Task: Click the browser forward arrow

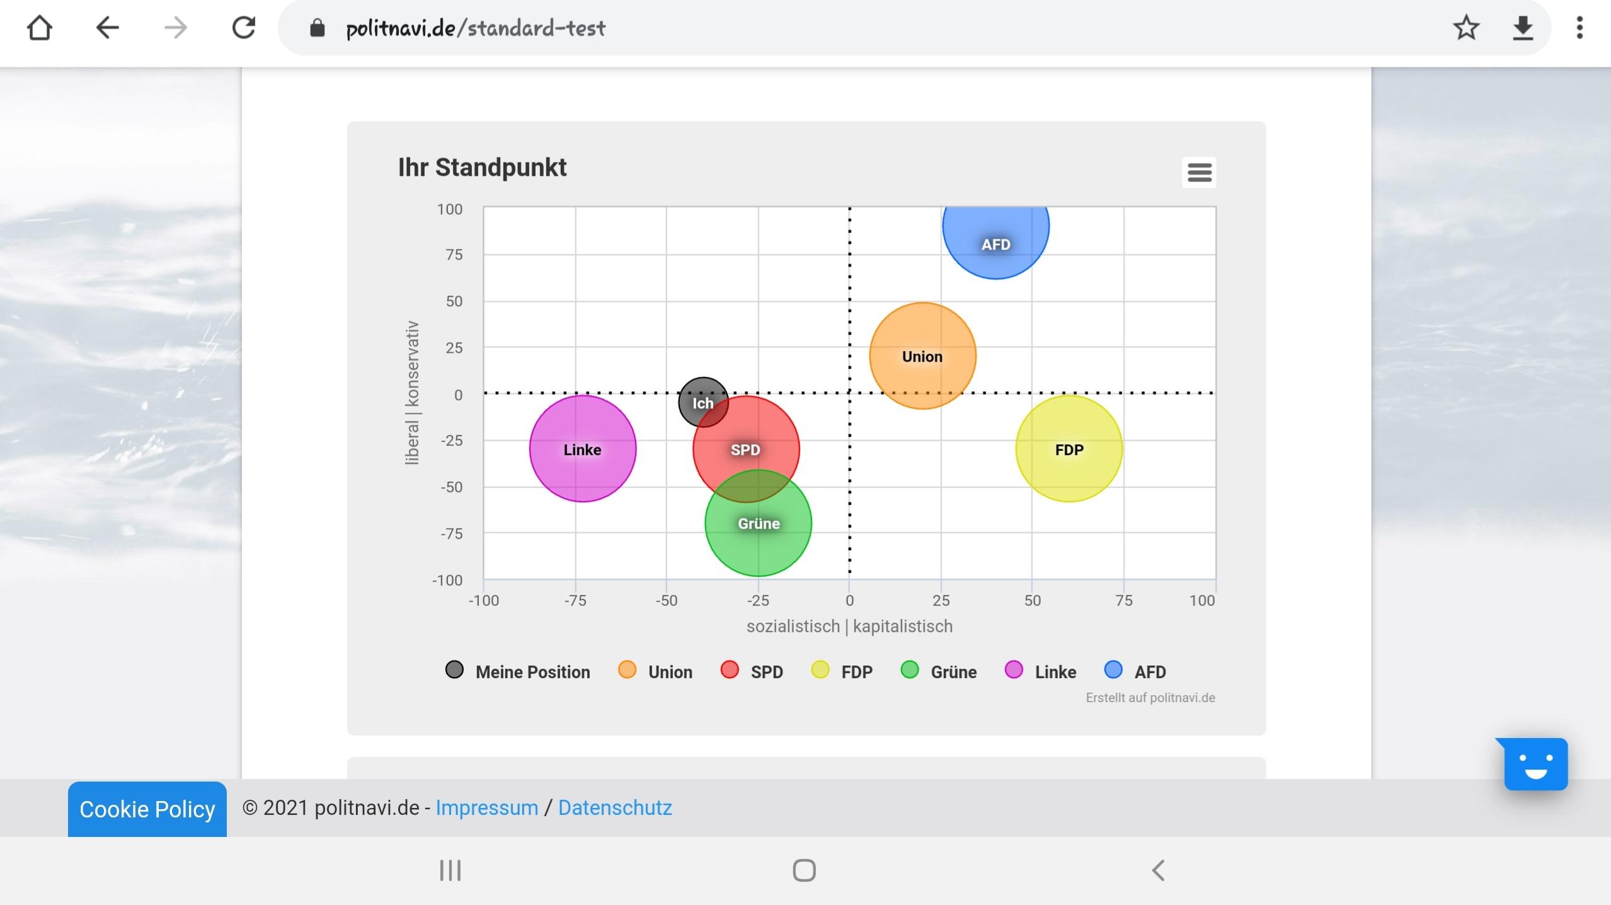Action: click(175, 28)
